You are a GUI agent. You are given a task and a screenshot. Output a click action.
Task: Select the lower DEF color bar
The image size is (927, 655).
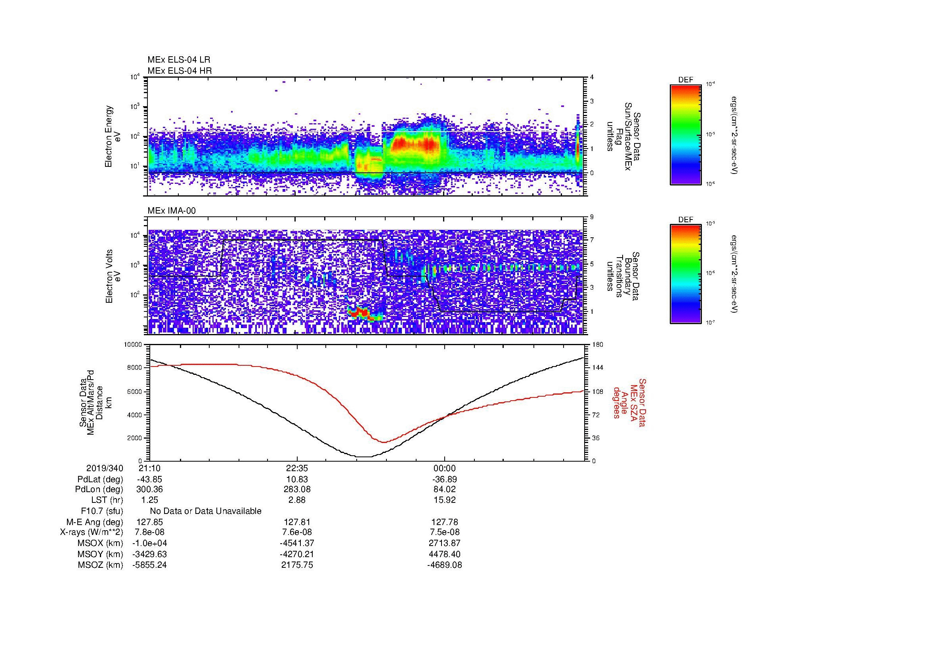686,274
